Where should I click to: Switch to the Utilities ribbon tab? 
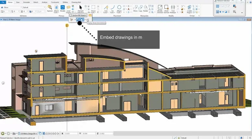click(x=65, y=2)
